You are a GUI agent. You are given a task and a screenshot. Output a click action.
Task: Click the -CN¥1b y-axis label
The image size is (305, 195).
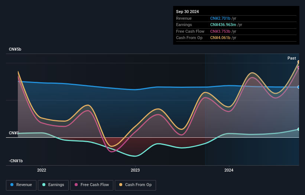click(16, 161)
